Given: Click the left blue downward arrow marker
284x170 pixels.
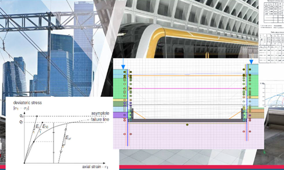Looking at the screenshot, I should pos(123,62).
